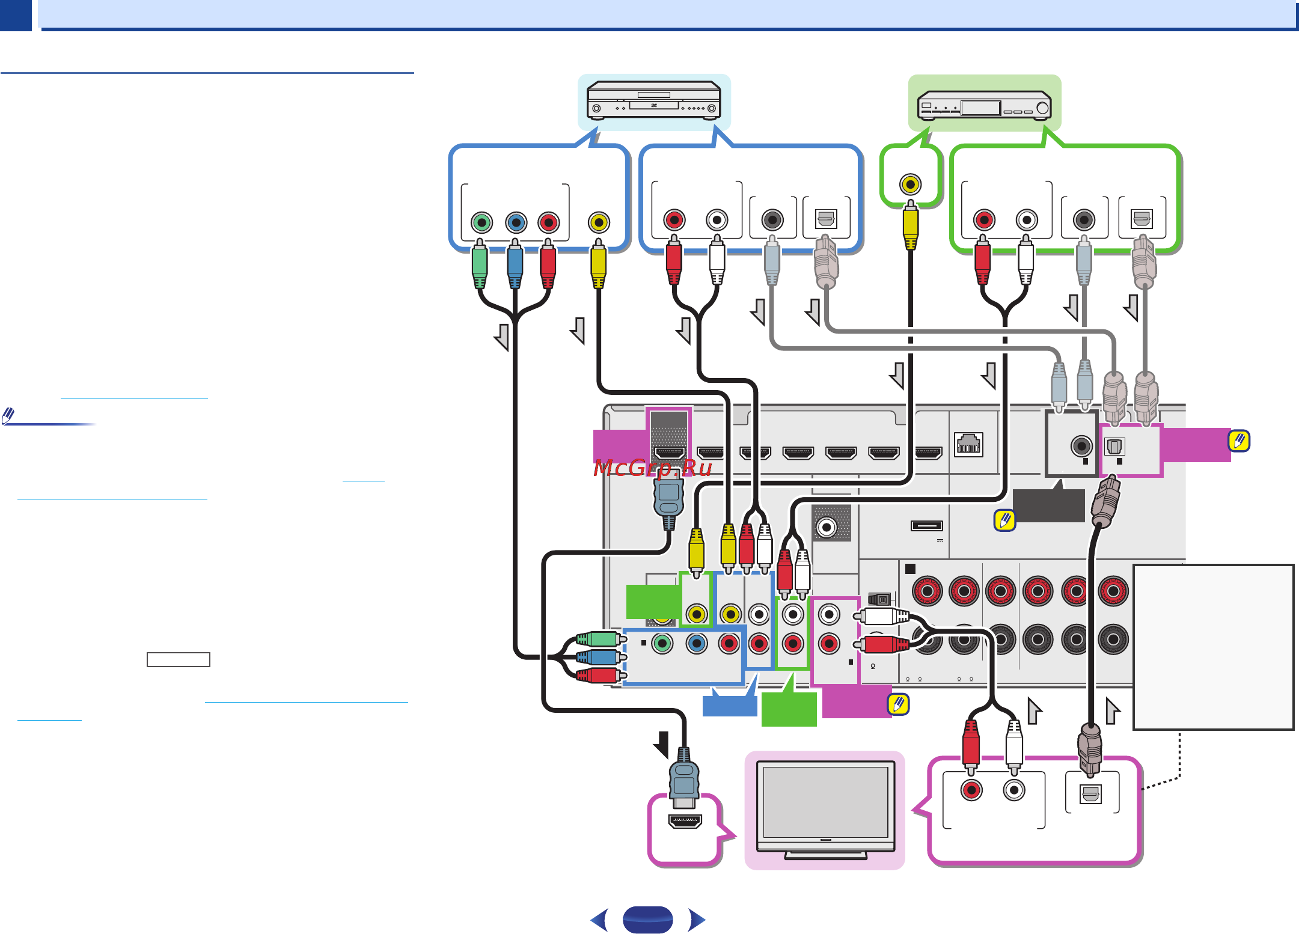Open the underlined link after the empty key box
Screen dimensions: 1299x934
pos(307,701)
